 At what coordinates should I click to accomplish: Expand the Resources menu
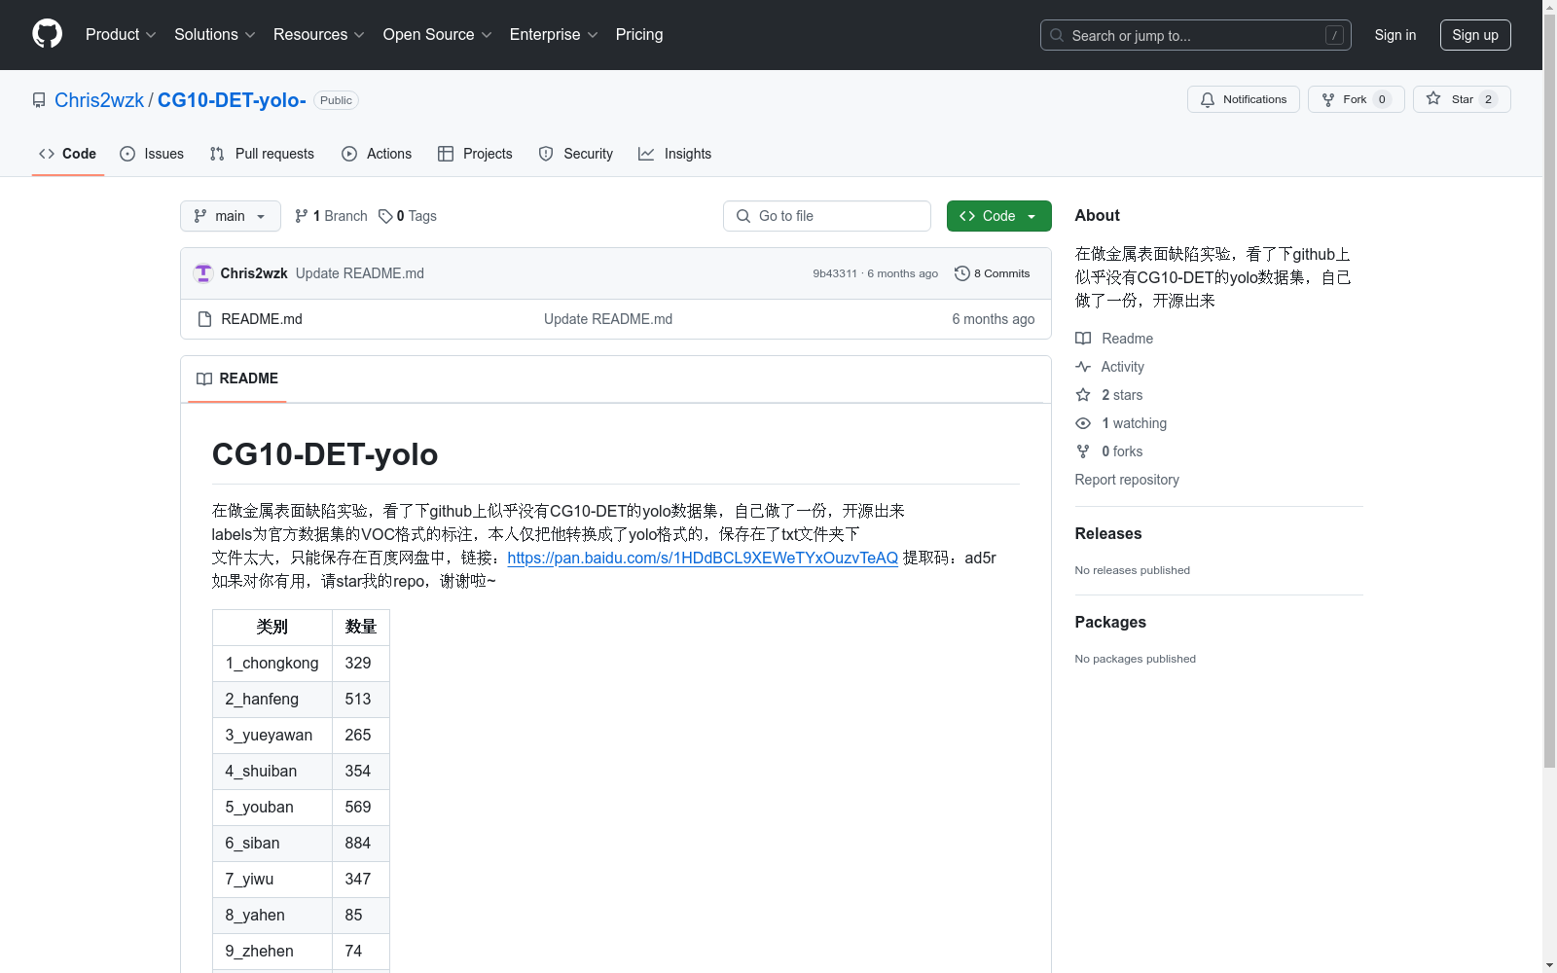[319, 35]
